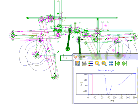Fit graph to window with blue arrows icon

[x=111, y=64]
